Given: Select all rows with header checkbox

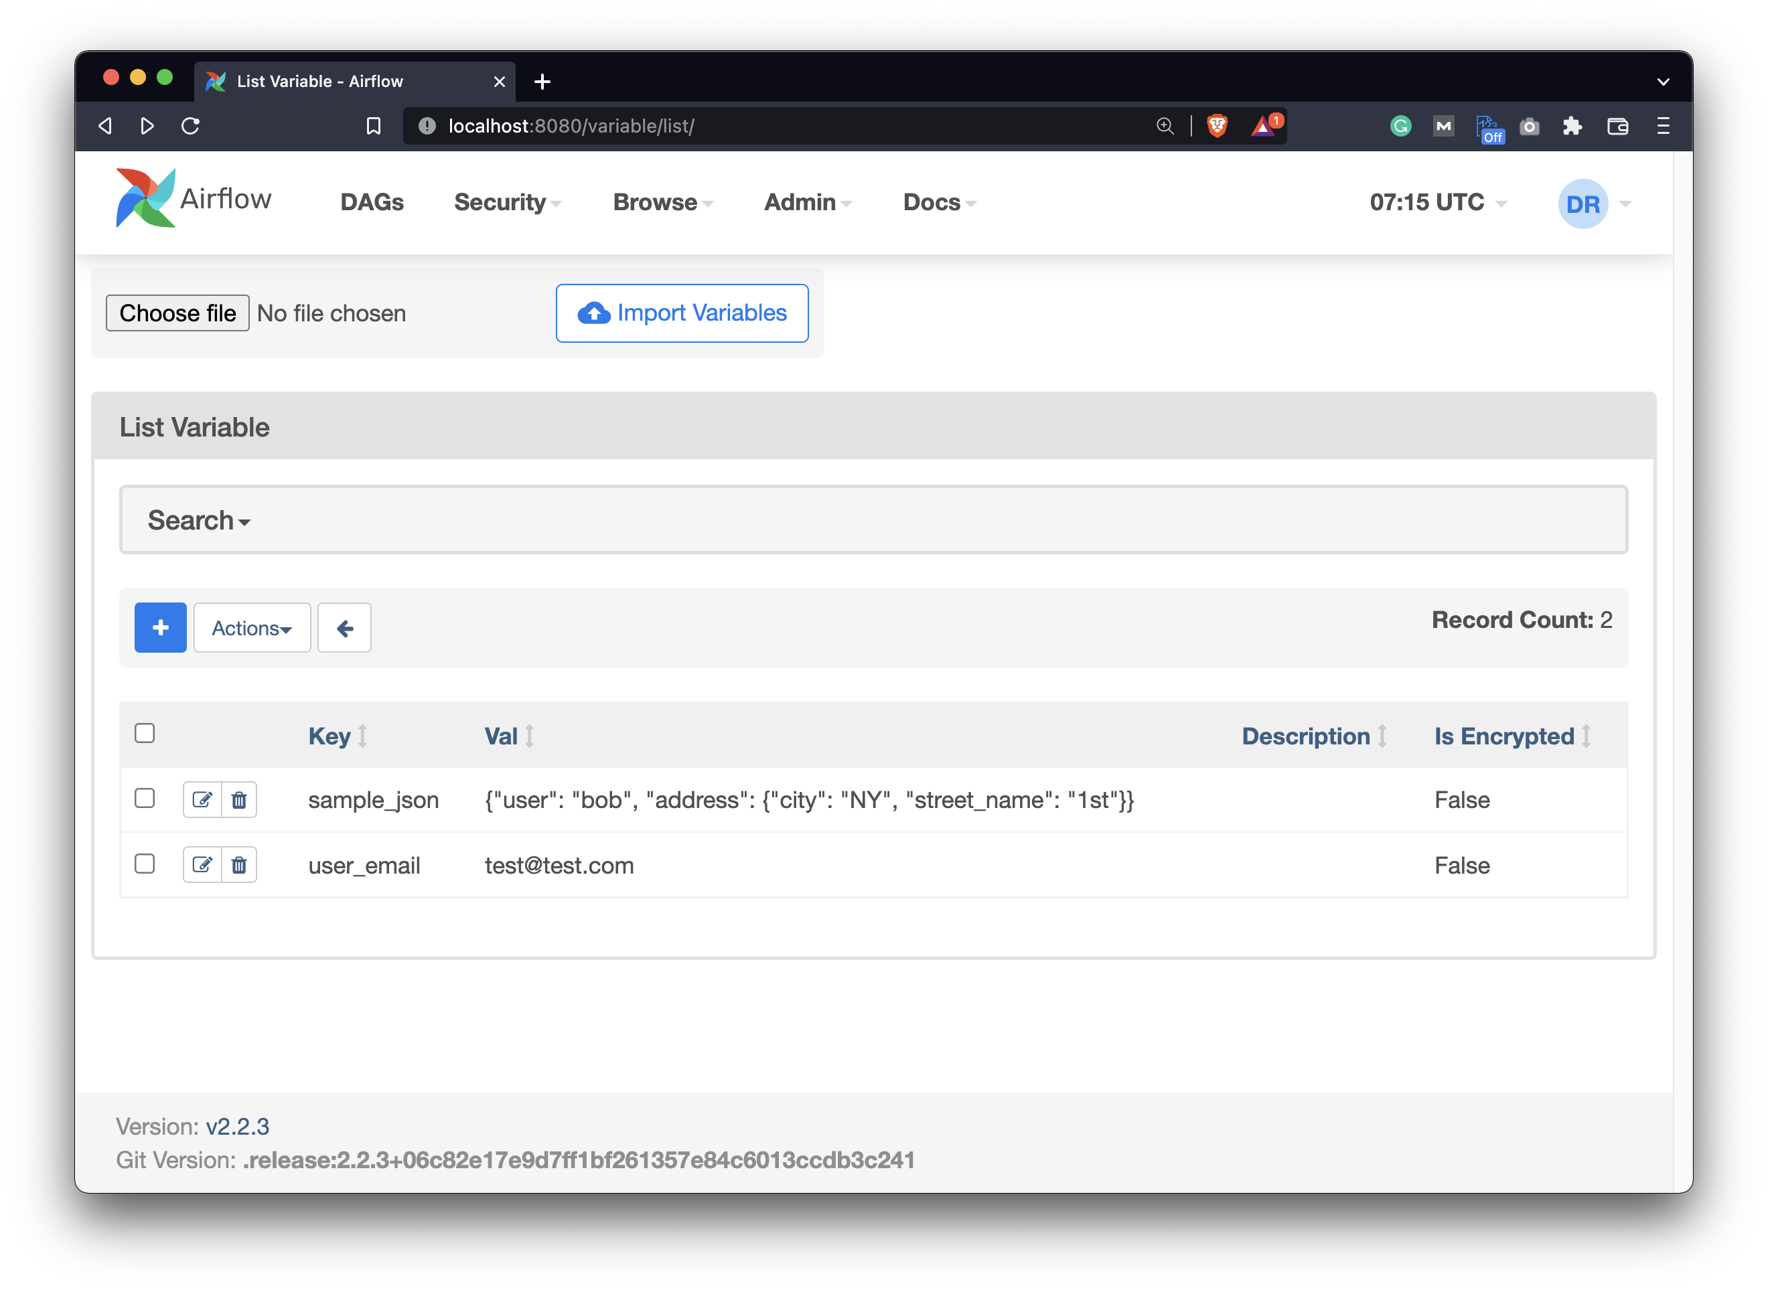Looking at the screenshot, I should tap(145, 733).
